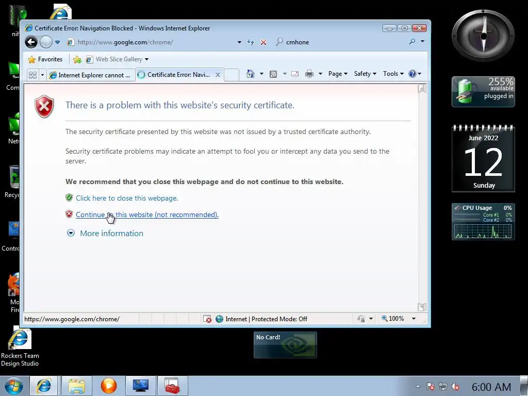Click Internet Explorer taskbar icon
Viewport: 528px width, 396px height.
point(44,386)
